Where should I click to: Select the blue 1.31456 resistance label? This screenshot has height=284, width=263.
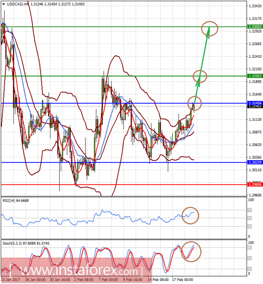click(x=255, y=103)
